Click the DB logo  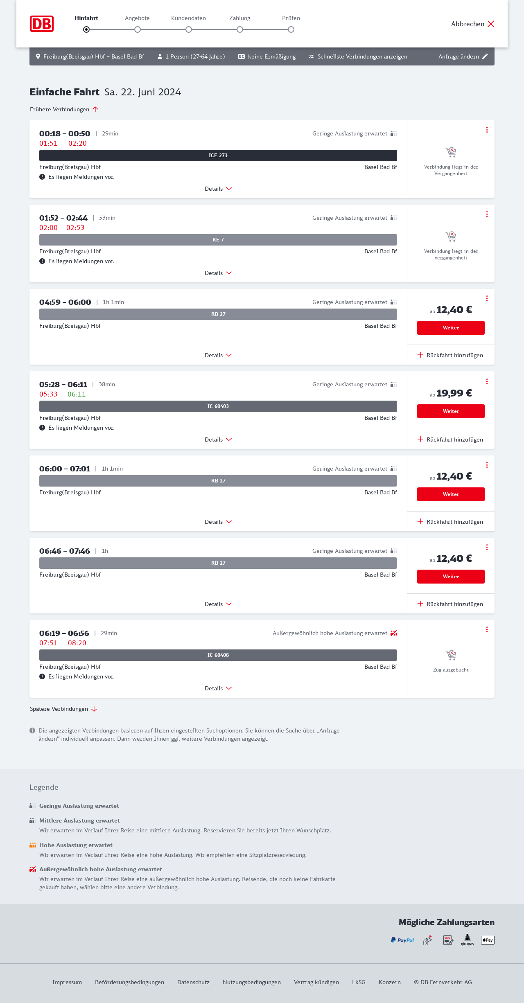42,24
